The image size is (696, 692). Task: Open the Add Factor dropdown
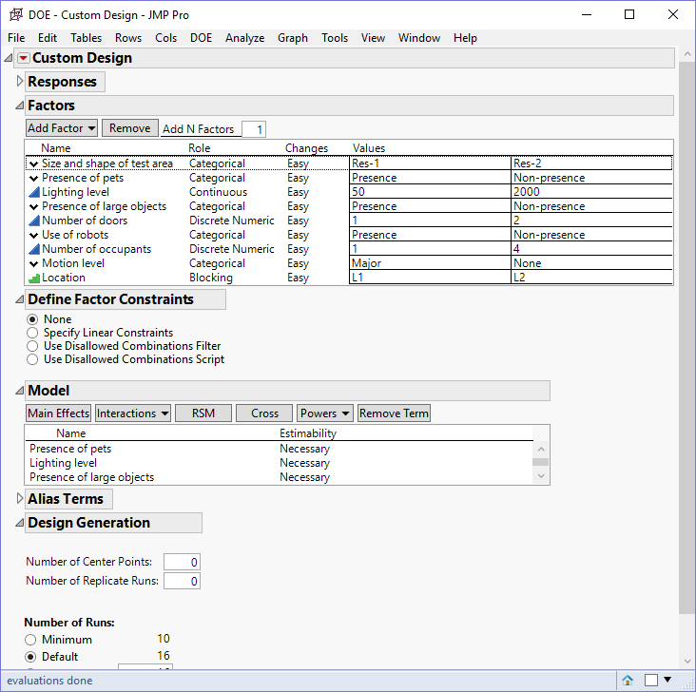62,128
